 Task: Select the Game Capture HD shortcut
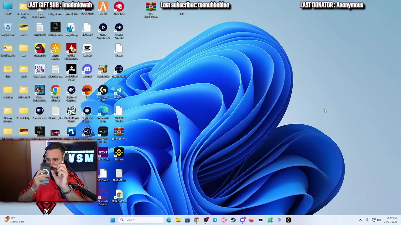[103, 31]
